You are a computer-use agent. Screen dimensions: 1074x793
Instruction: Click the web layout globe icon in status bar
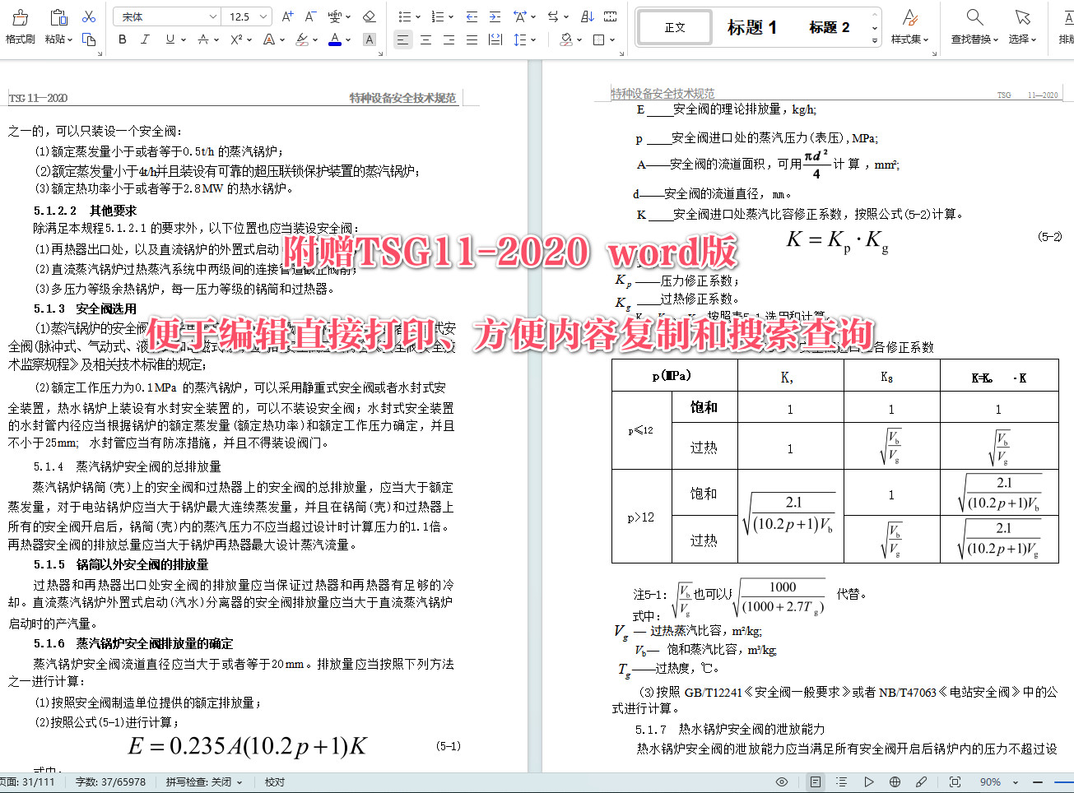point(895,781)
